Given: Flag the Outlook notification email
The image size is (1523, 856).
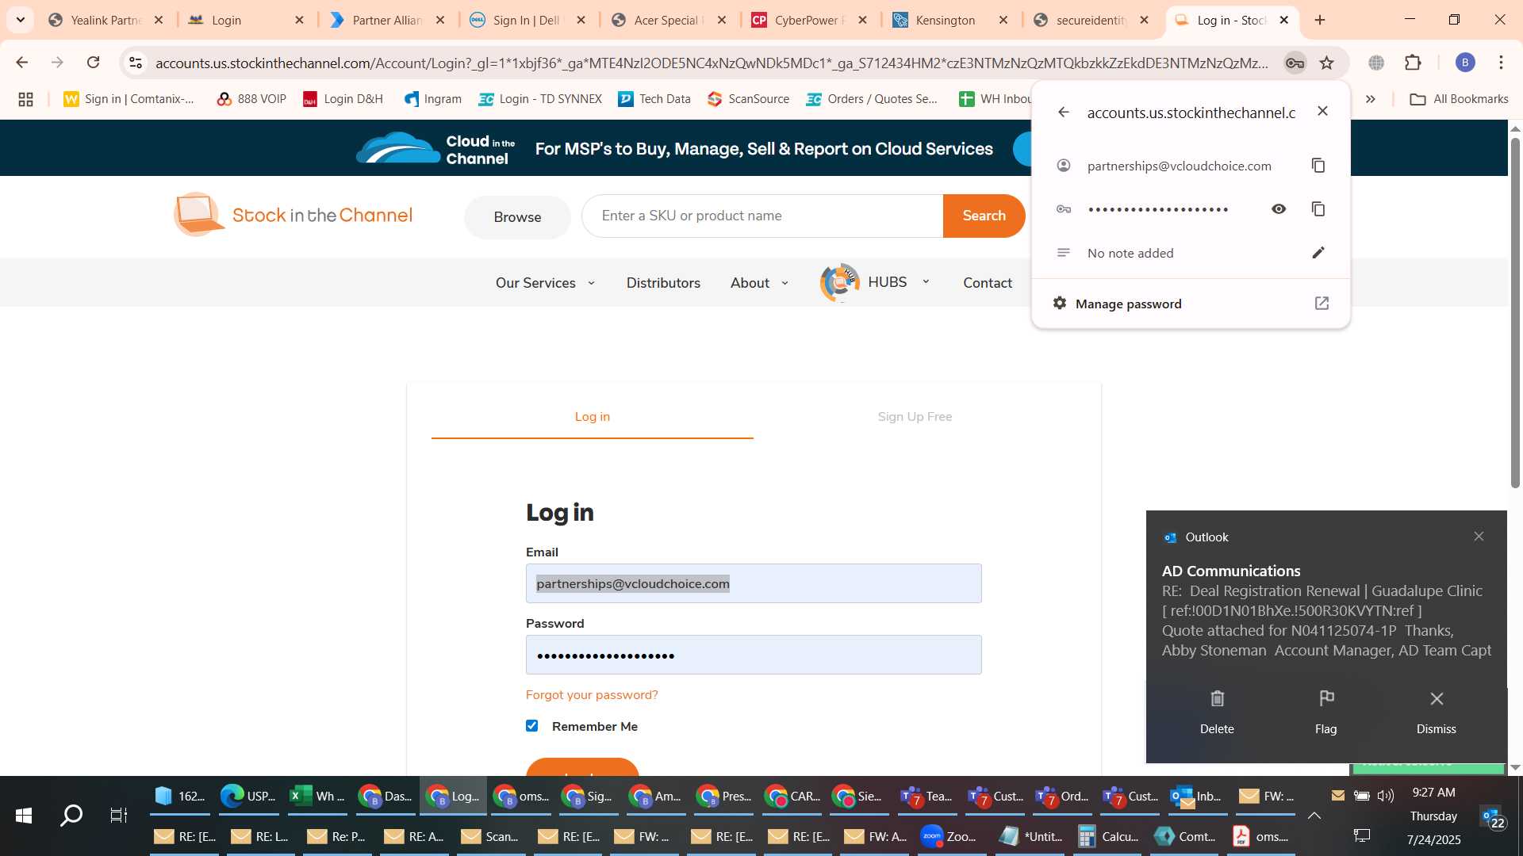Looking at the screenshot, I should (x=1326, y=712).
